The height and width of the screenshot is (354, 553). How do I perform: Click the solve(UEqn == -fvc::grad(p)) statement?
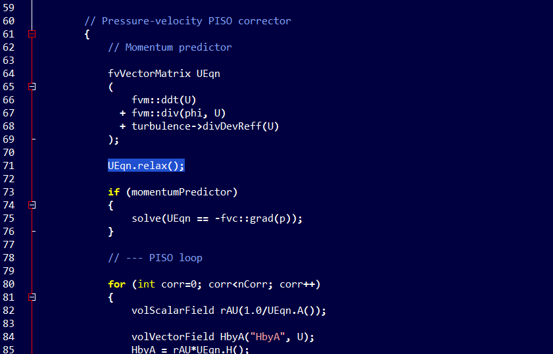217,219
